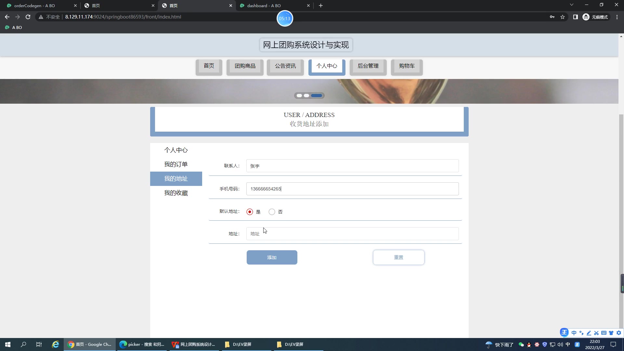Open Chrome's three-dot menu

coord(617,17)
